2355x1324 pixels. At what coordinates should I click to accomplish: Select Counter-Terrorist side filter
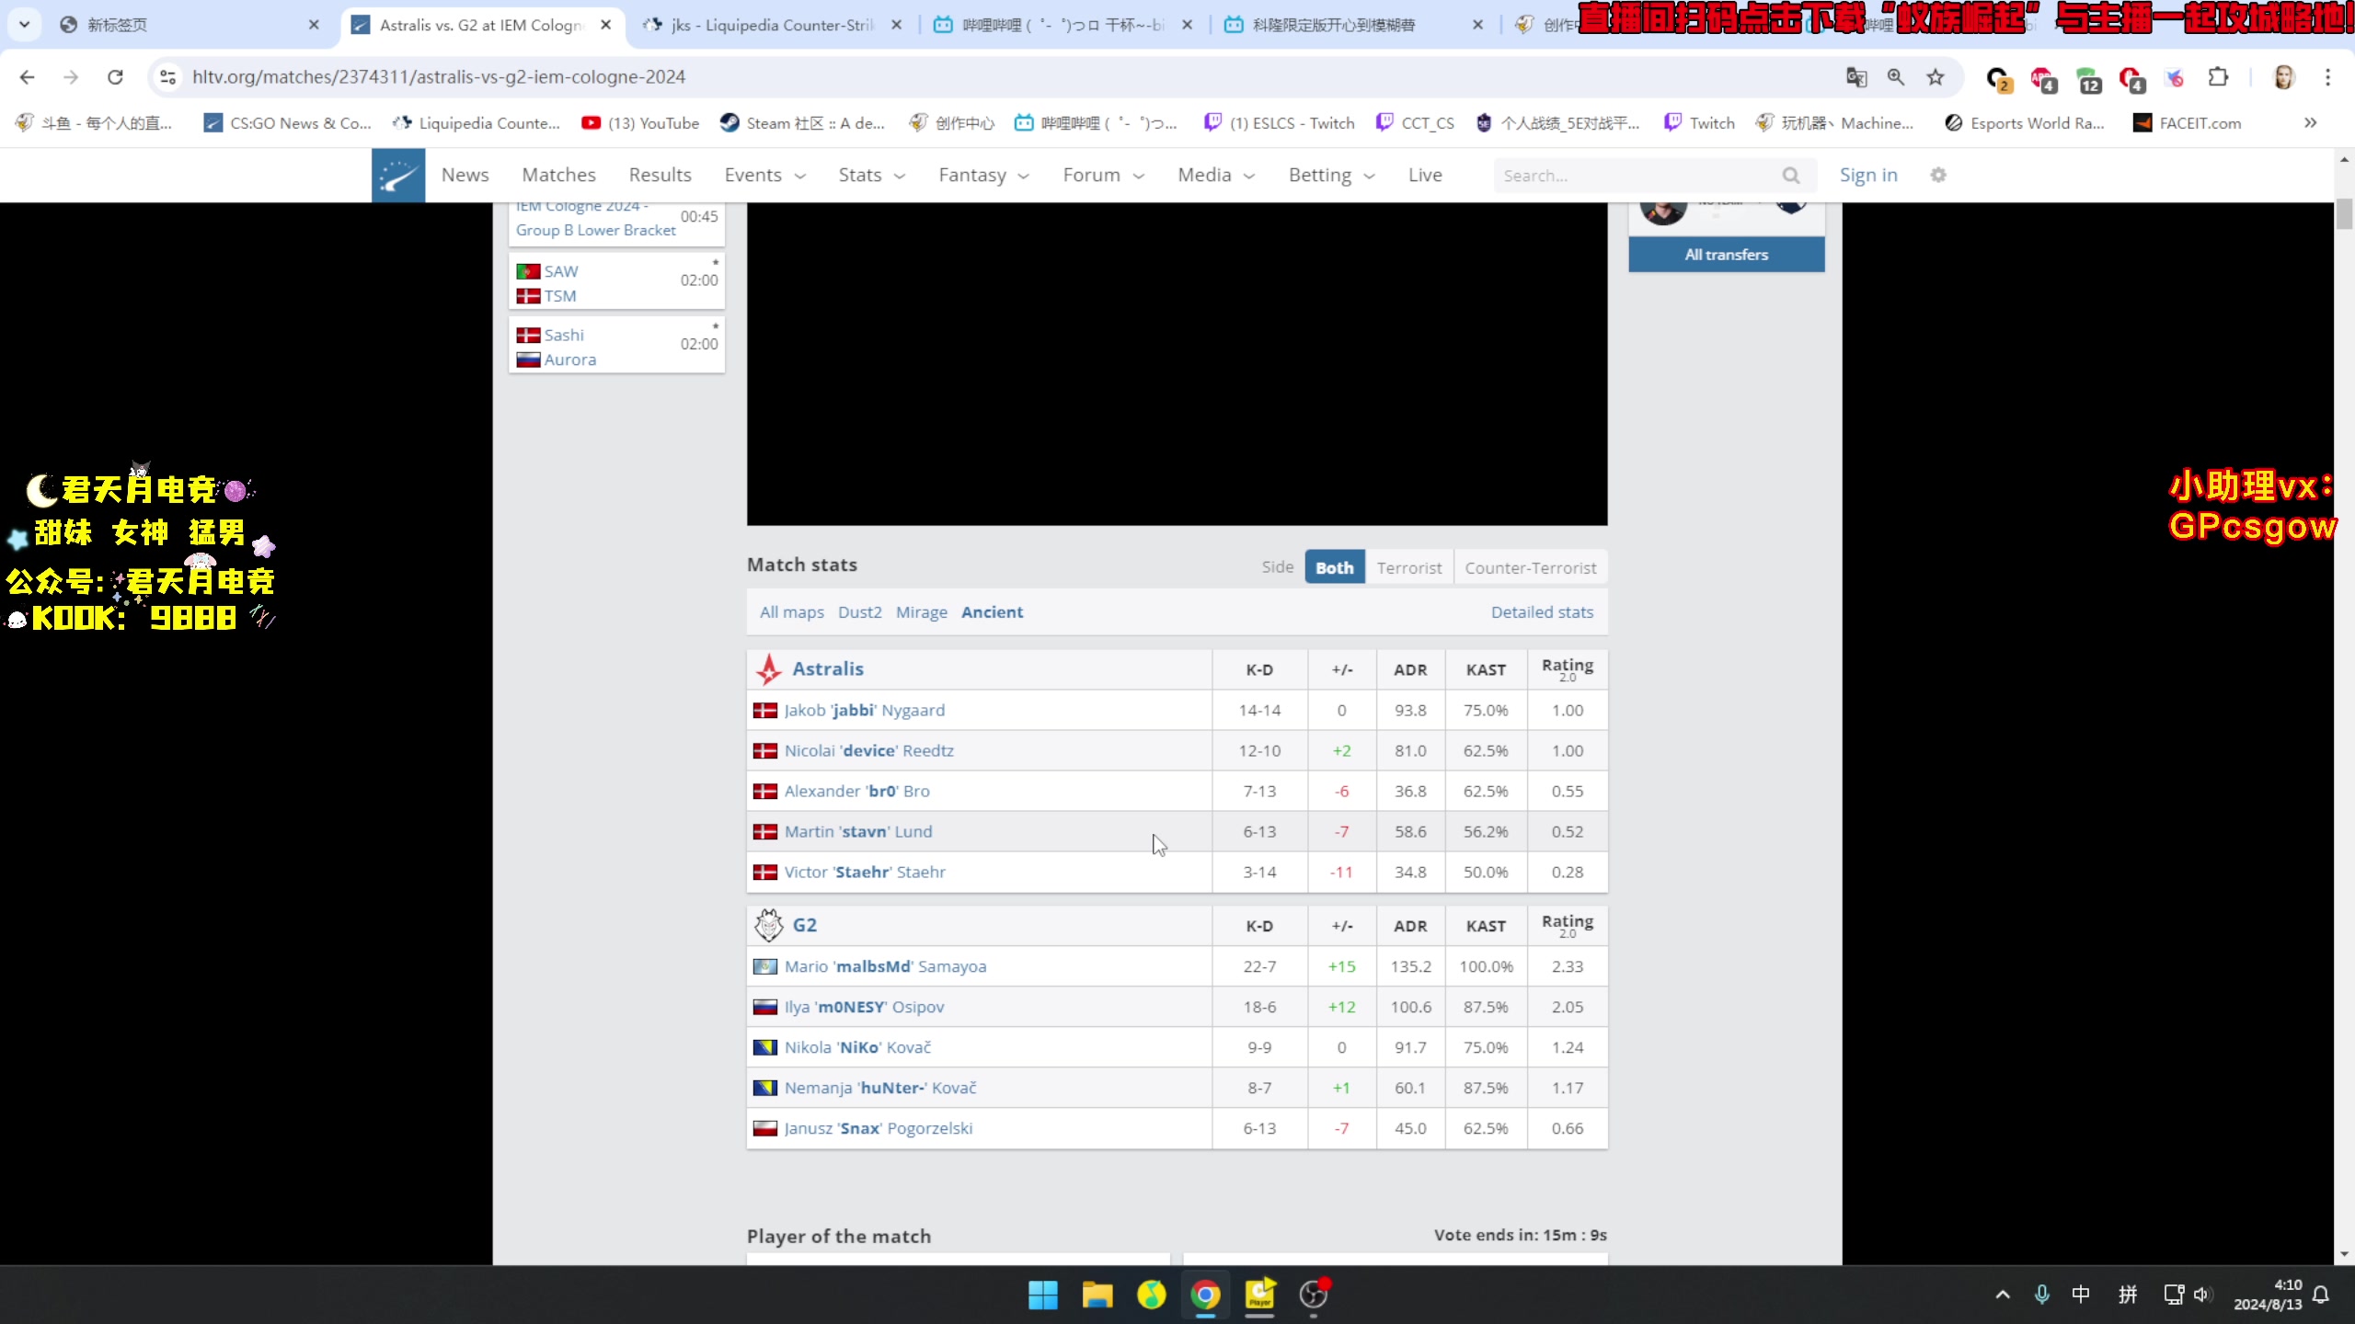1530,567
